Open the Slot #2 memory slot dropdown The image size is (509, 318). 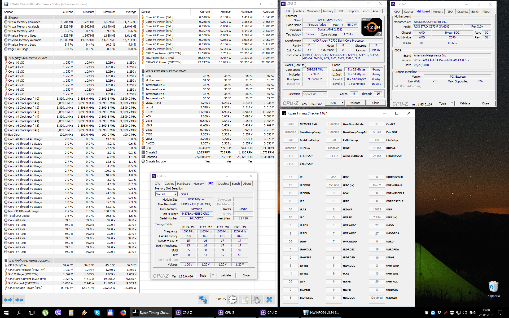pyautogui.click(x=175, y=194)
